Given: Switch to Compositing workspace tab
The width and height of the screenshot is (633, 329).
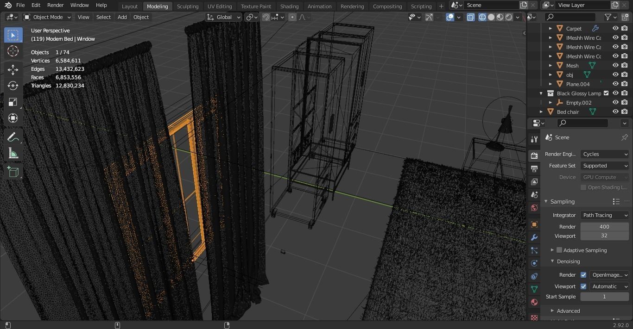Looking at the screenshot, I should pyautogui.click(x=387, y=6).
